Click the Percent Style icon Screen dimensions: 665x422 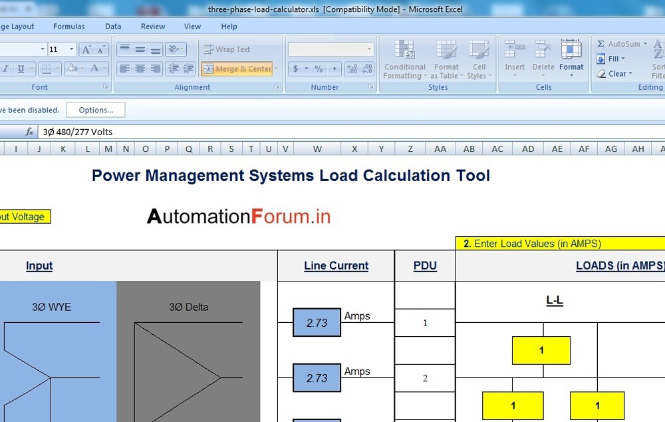[318, 68]
